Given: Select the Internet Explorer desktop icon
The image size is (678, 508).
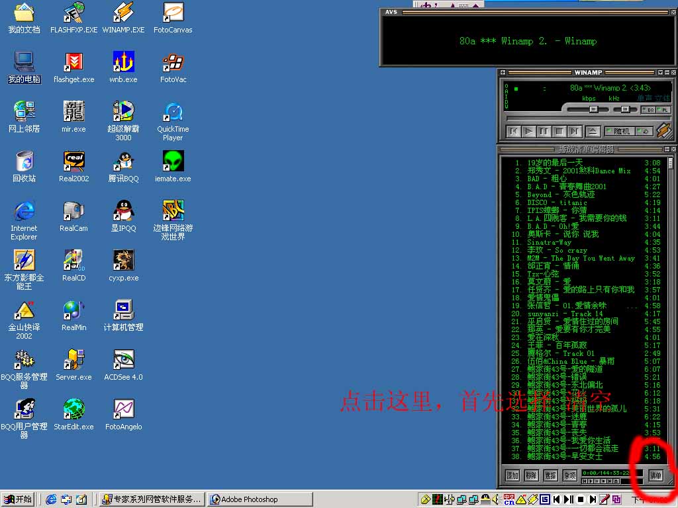Looking at the screenshot, I should click(24, 220).
